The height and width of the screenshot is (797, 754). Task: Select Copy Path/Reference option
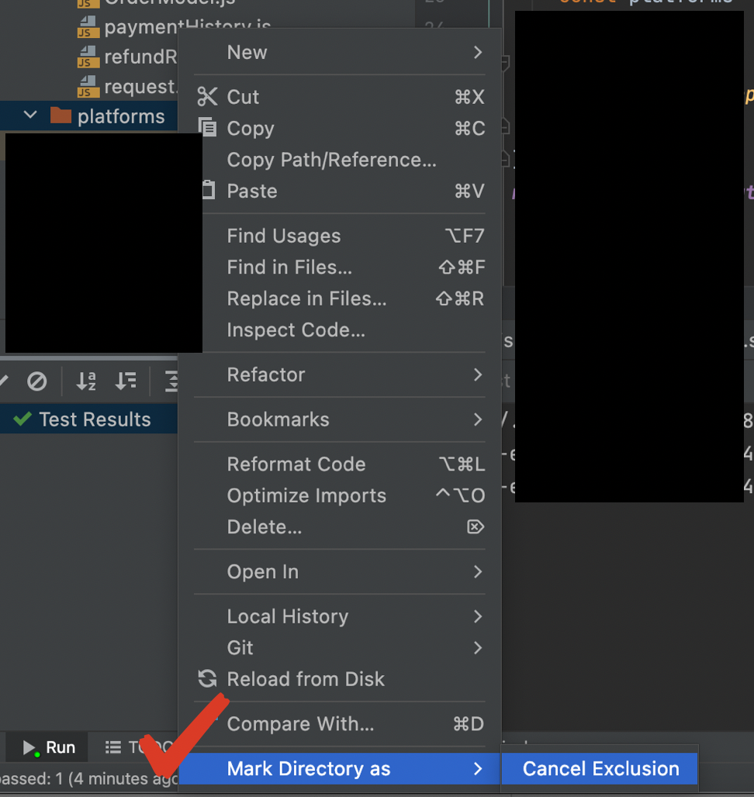click(x=340, y=160)
